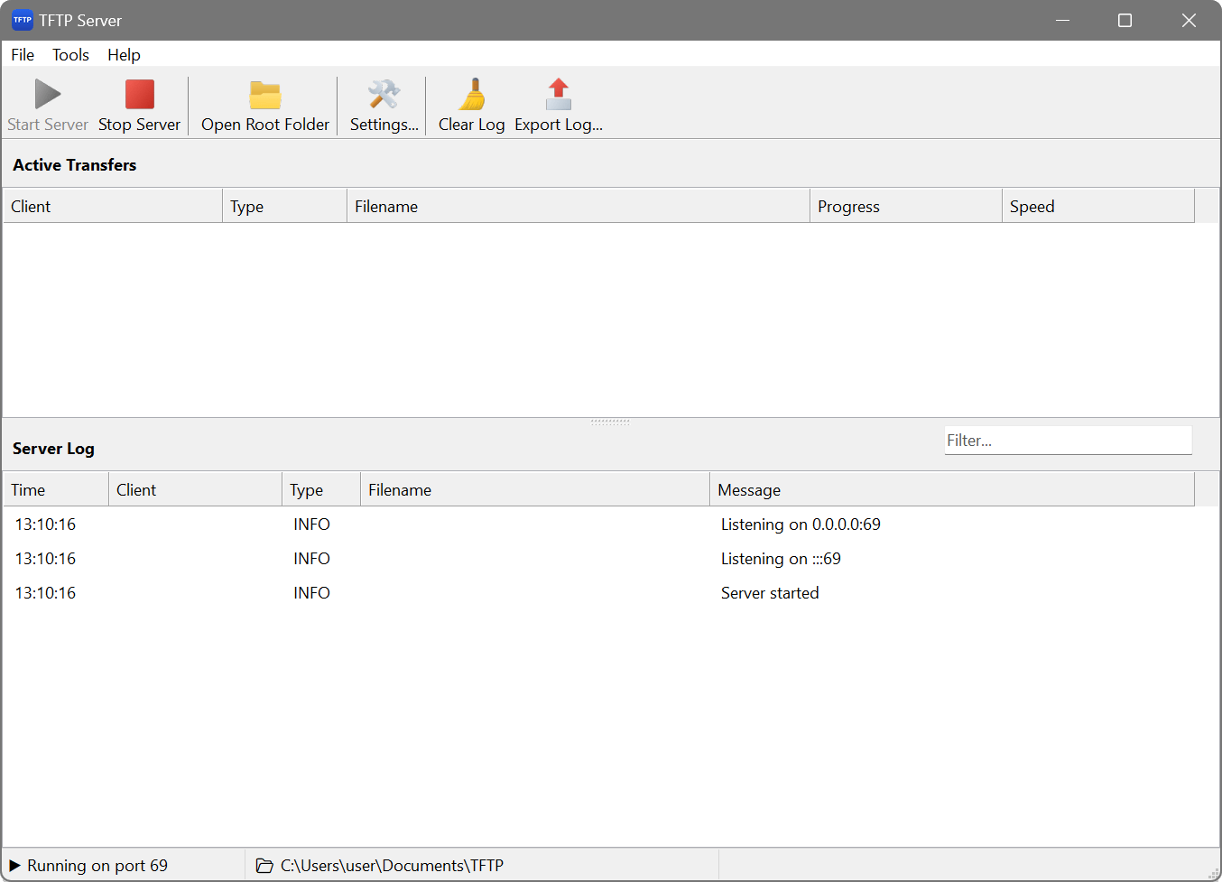Open the TFTP root folder
The width and height of the screenshot is (1222, 882).
264,105
